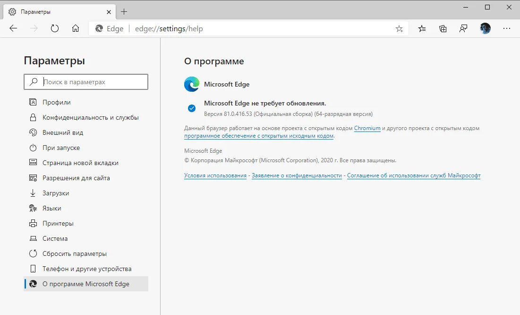Open Загрузки section
The height and width of the screenshot is (315, 520).
point(86,193)
